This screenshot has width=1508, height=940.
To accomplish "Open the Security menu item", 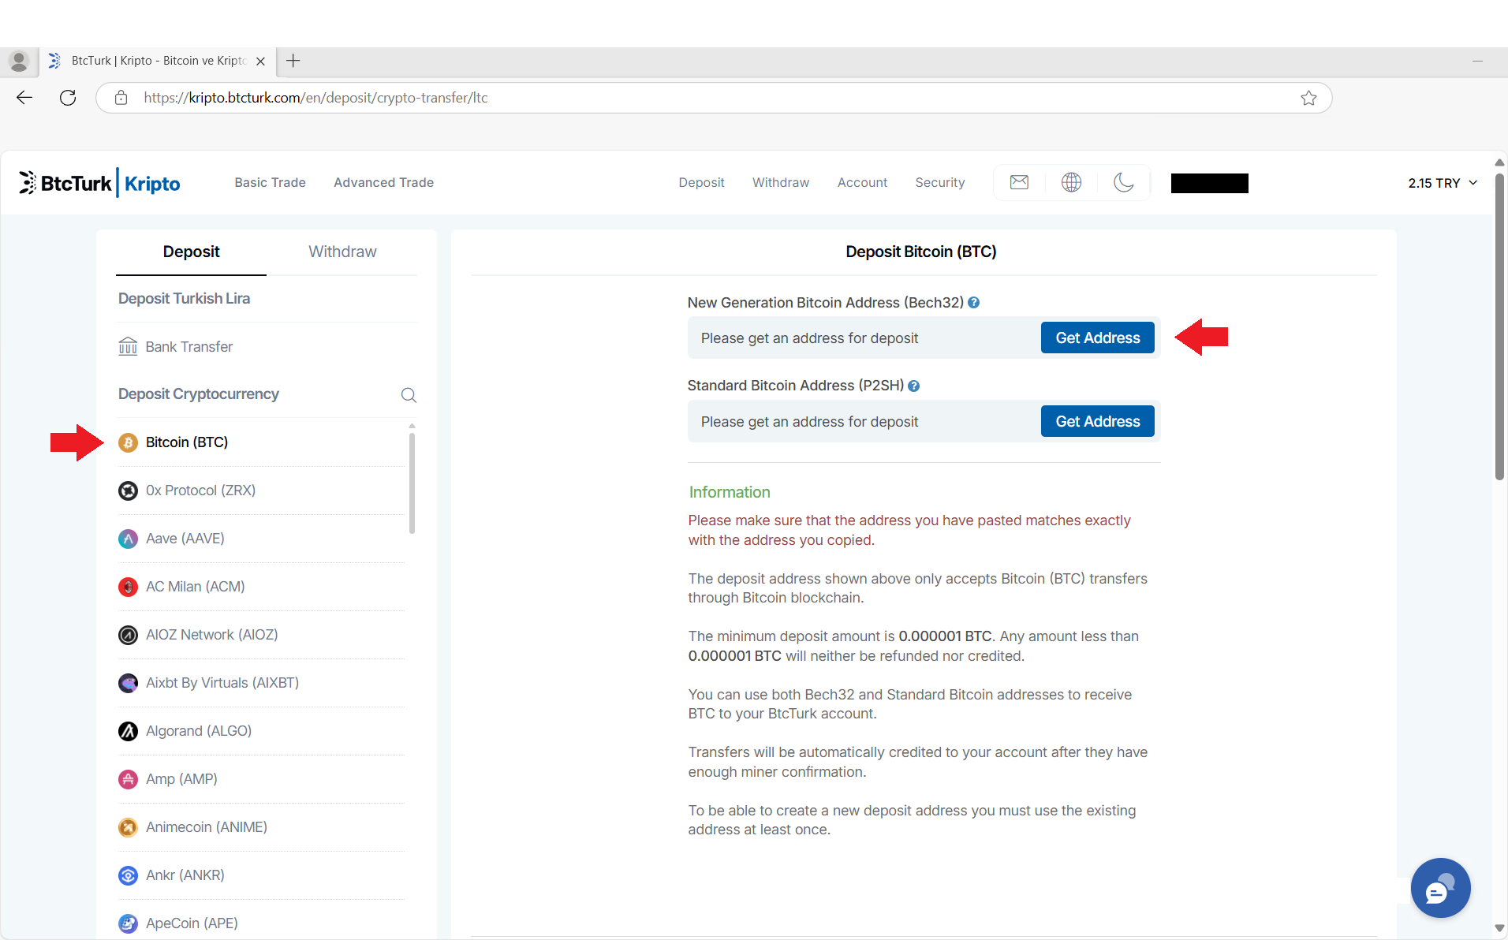I will (x=939, y=182).
